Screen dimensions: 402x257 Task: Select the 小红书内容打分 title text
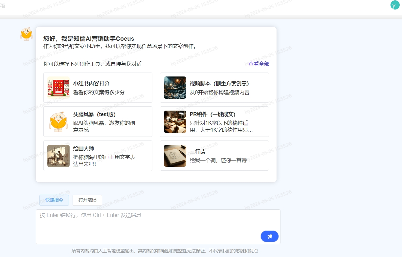click(x=91, y=84)
